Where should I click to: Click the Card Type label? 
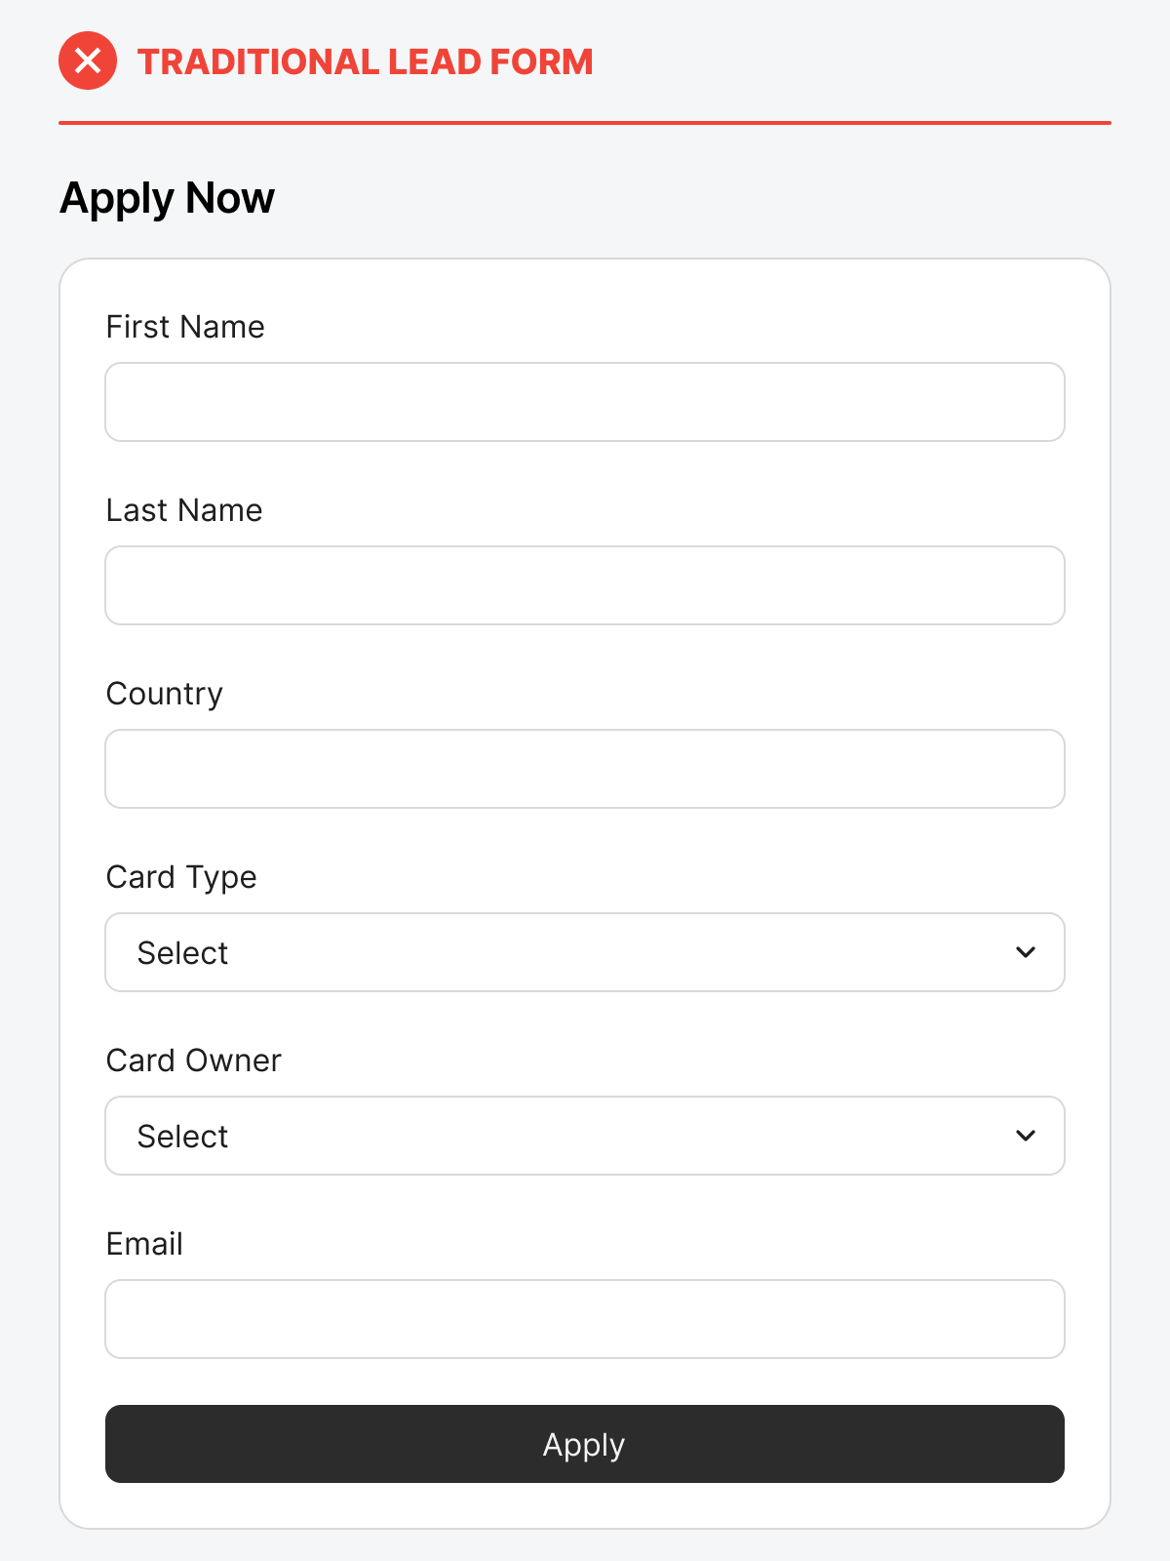click(181, 877)
